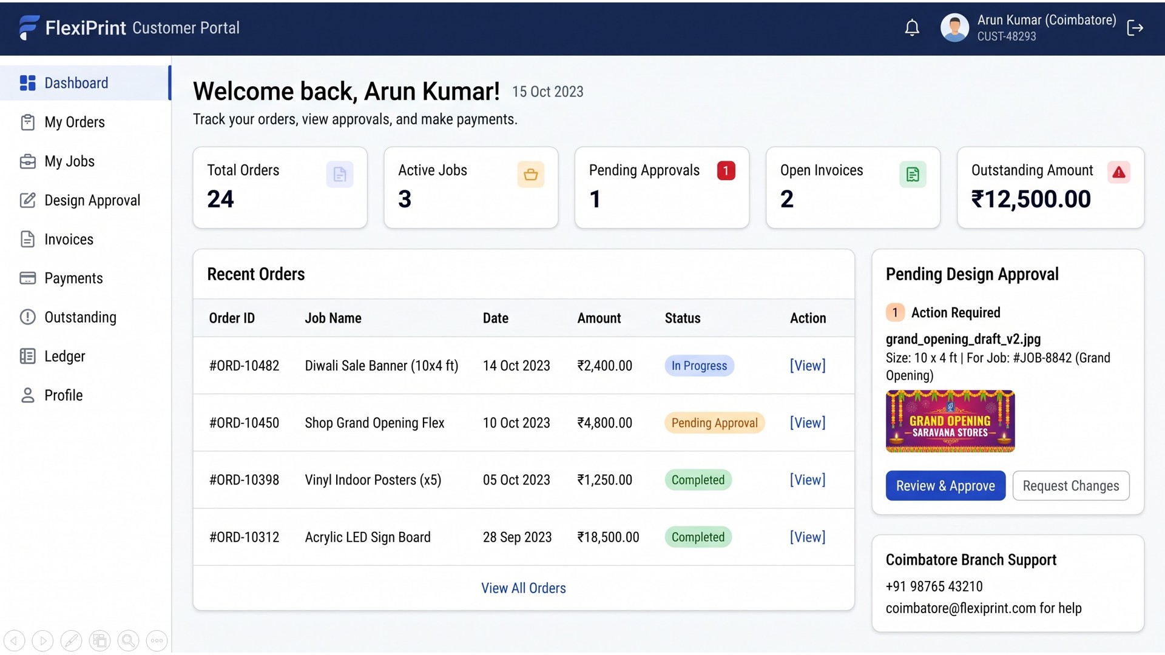
Task: Click the coimbatore@flexiprint.com support email
Action: (961, 608)
